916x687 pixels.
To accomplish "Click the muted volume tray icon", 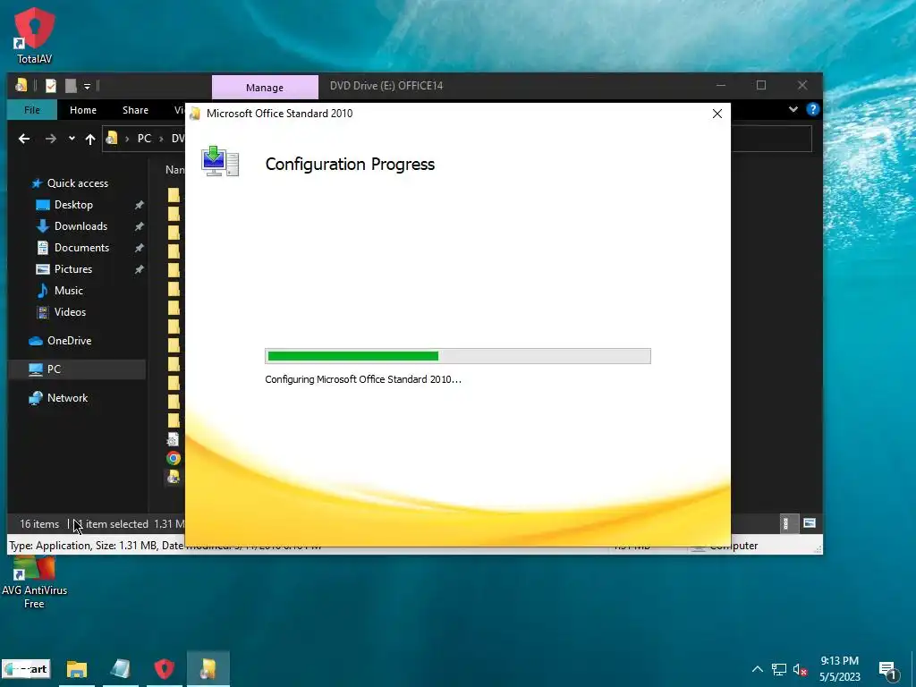I will click(x=801, y=669).
